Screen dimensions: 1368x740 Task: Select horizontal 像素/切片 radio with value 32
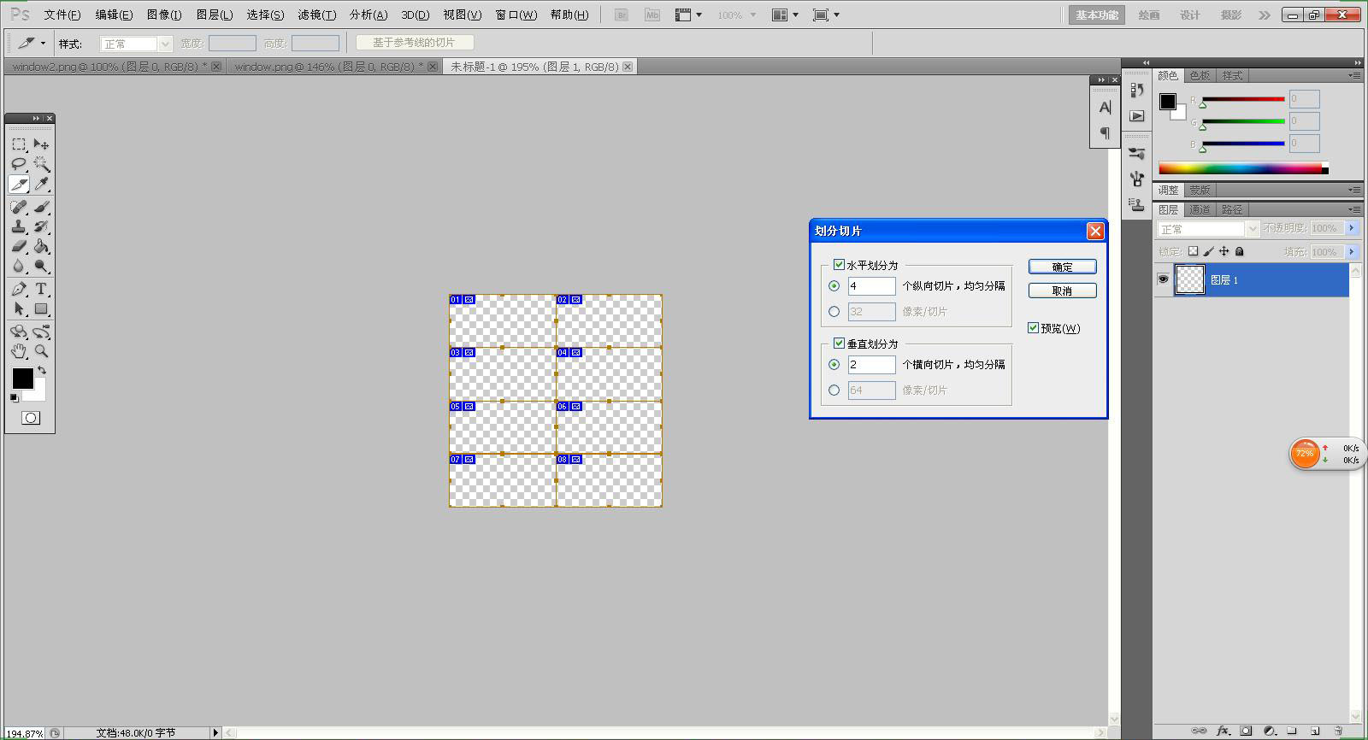834,312
